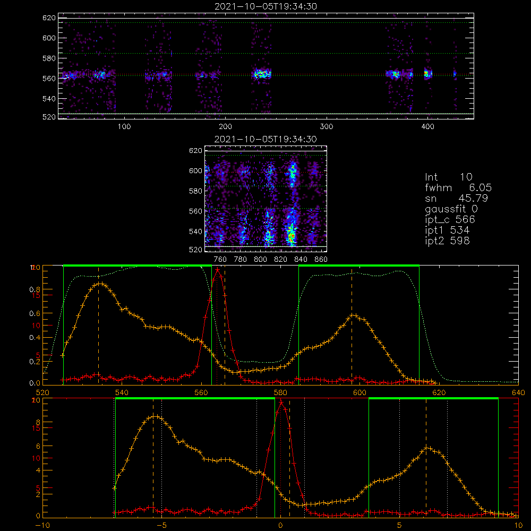Click the 0.0 label on the profile plot's left axis
This screenshot has height=531, width=531.
click(35, 383)
